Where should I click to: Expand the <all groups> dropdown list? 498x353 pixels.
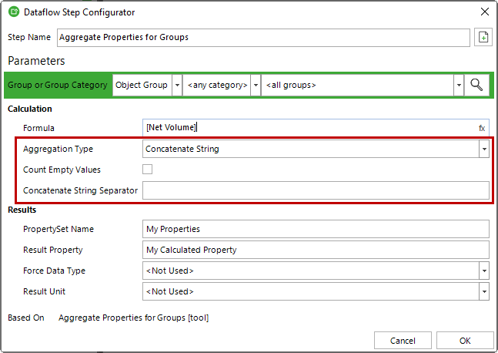click(x=459, y=85)
